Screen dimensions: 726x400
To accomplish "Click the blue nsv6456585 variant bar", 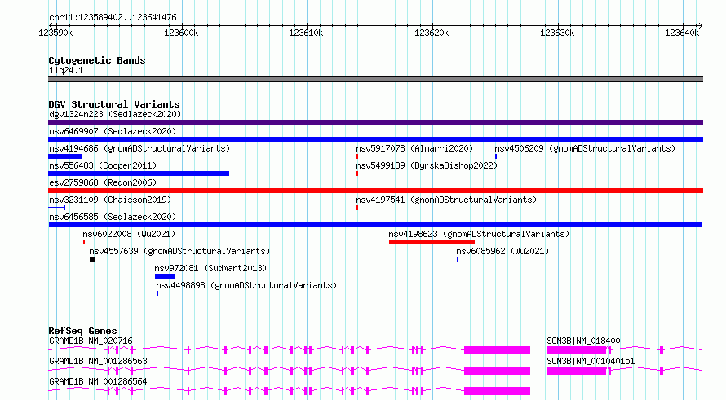I will [375, 225].
